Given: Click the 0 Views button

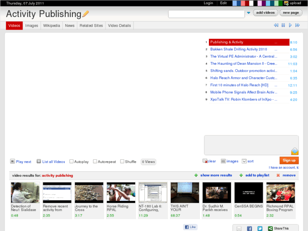Looking at the screenshot, I should point(148,162).
